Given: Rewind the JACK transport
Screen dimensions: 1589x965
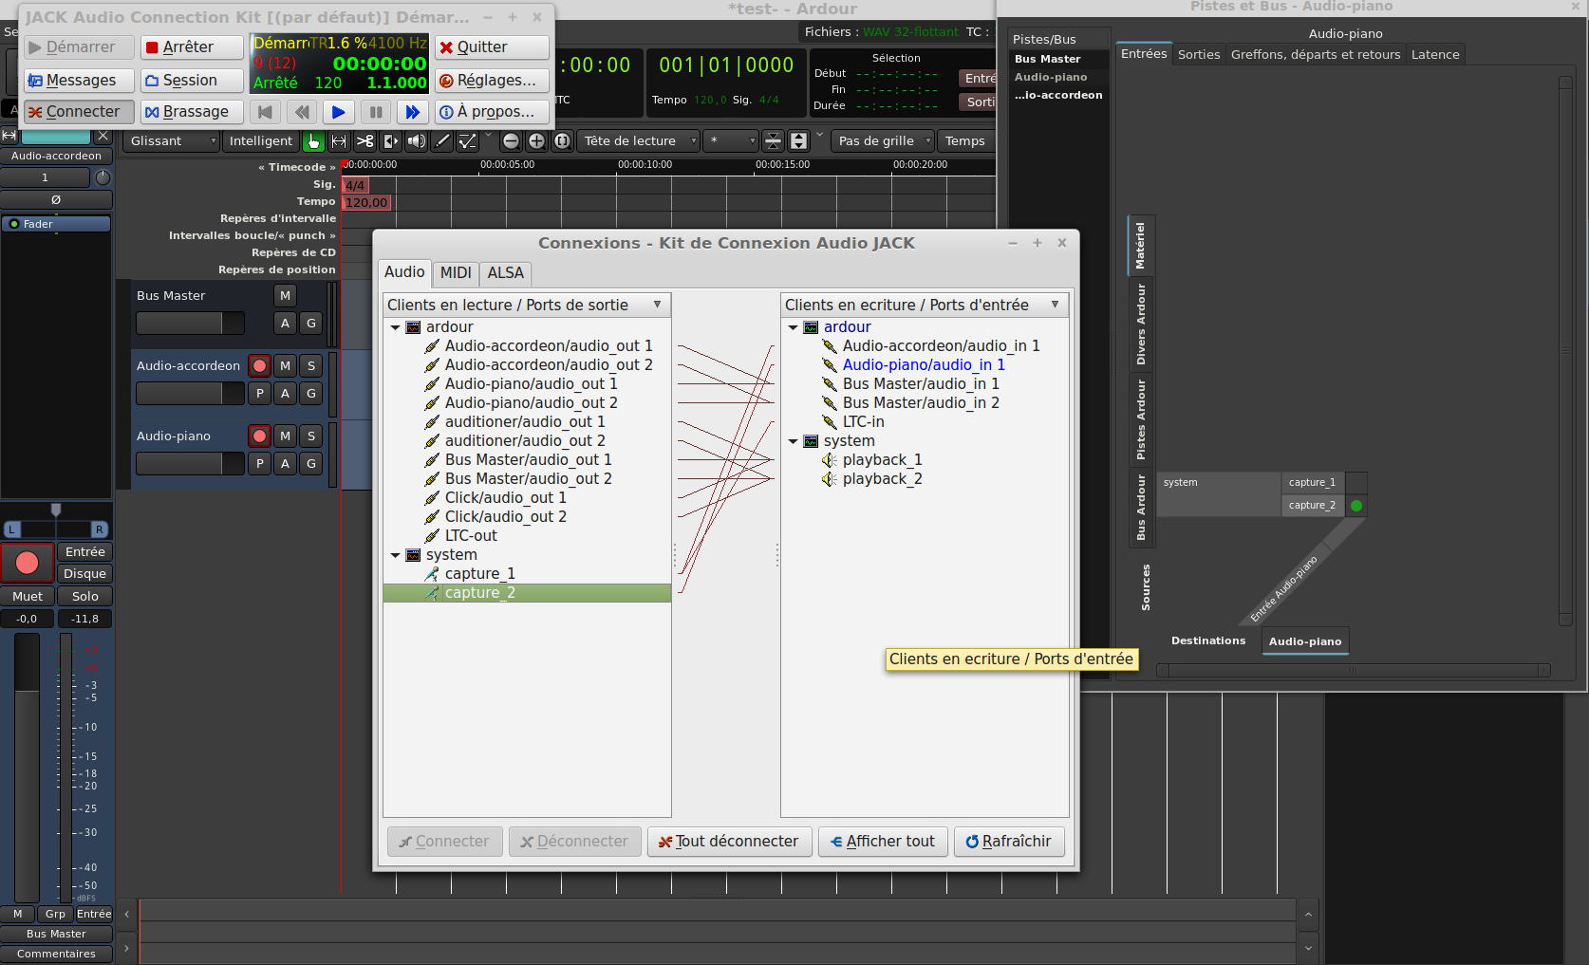Looking at the screenshot, I should tap(302, 112).
